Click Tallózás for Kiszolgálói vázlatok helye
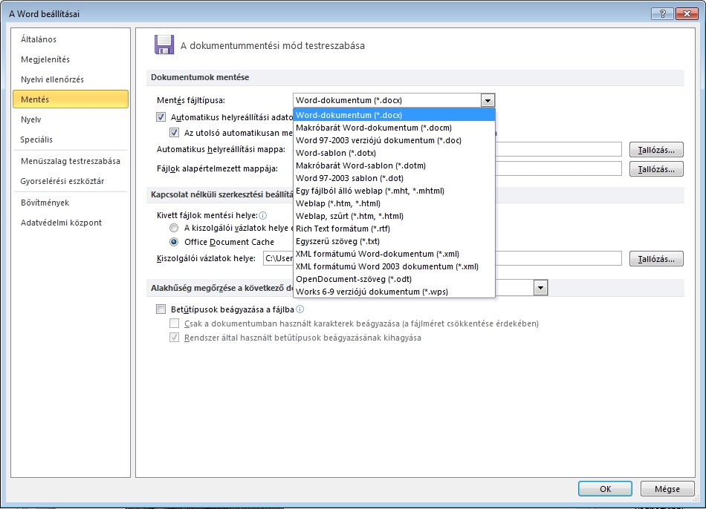The width and height of the screenshot is (706, 509). (x=656, y=258)
